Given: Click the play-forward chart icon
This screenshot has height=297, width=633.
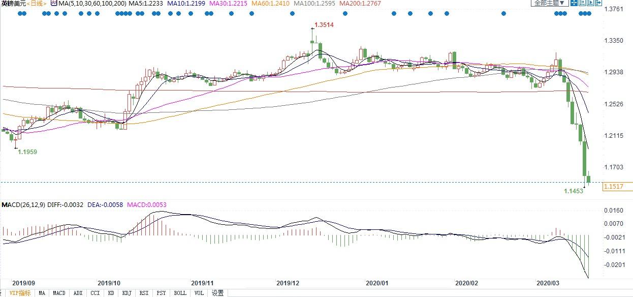Looking at the screenshot, I should point(589,3).
